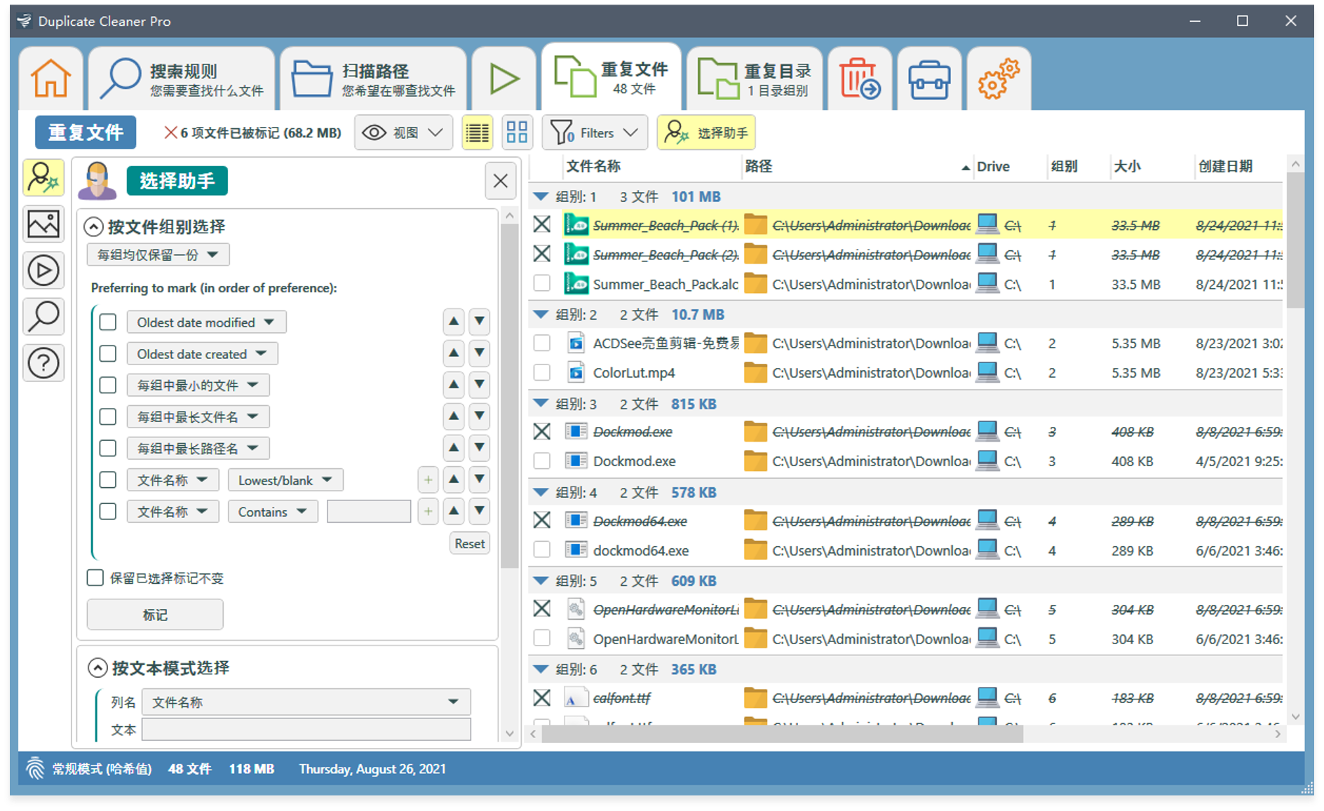Open the help sidebar icon
1324x811 pixels.
(x=43, y=363)
